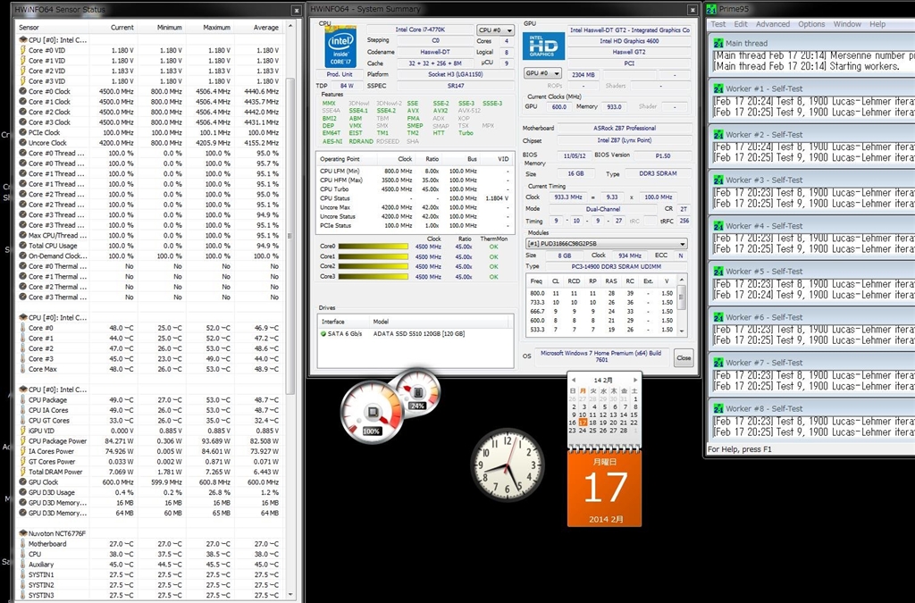This screenshot has width=915, height=603.
Task: Open the Options menu in Prime95
Action: tap(811, 24)
